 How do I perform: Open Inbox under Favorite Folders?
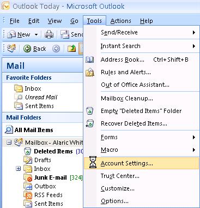(33, 88)
